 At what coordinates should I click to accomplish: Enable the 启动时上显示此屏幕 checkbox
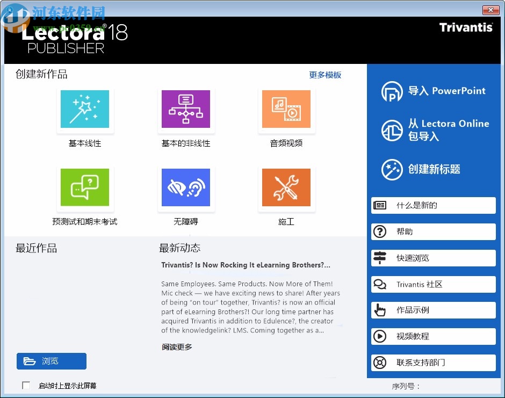[x=26, y=385]
